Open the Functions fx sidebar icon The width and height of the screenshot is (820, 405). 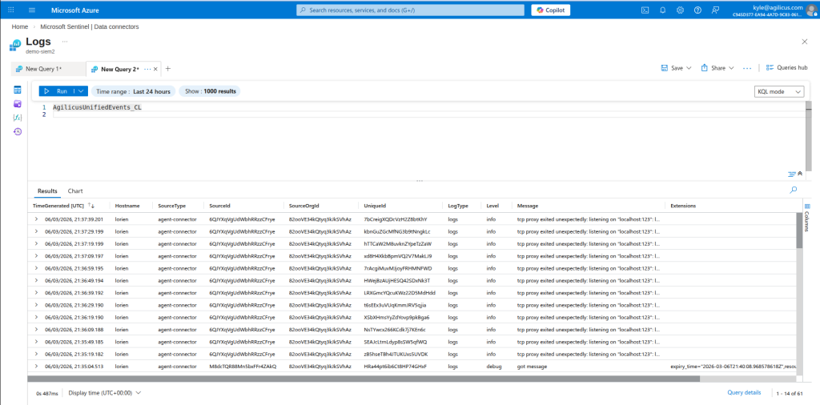[18, 118]
